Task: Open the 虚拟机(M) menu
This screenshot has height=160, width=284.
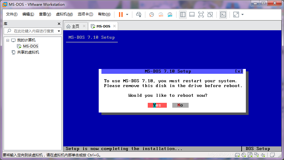Action: tap(64, 14)
